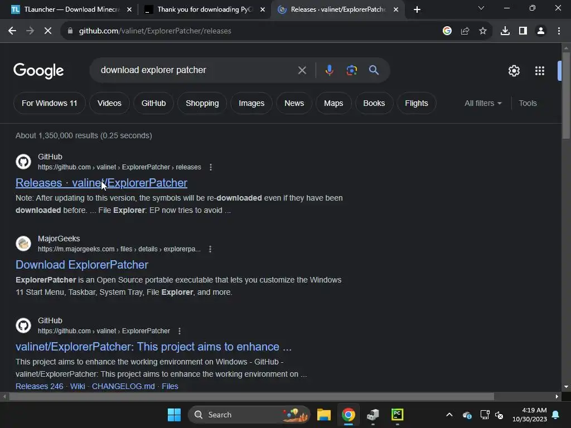571x428 pixels.
Task: Clear the search box with X
Action: pos(302,70)
